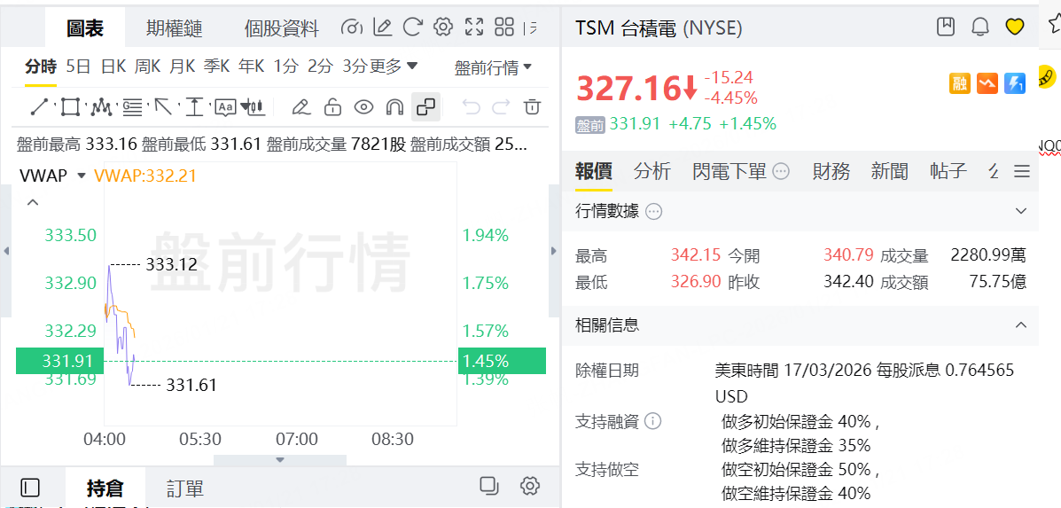The width and height of the screenshot is (1061, 508).
Task: Set a price alert with bell icon
Action: [x=979, y=27]
